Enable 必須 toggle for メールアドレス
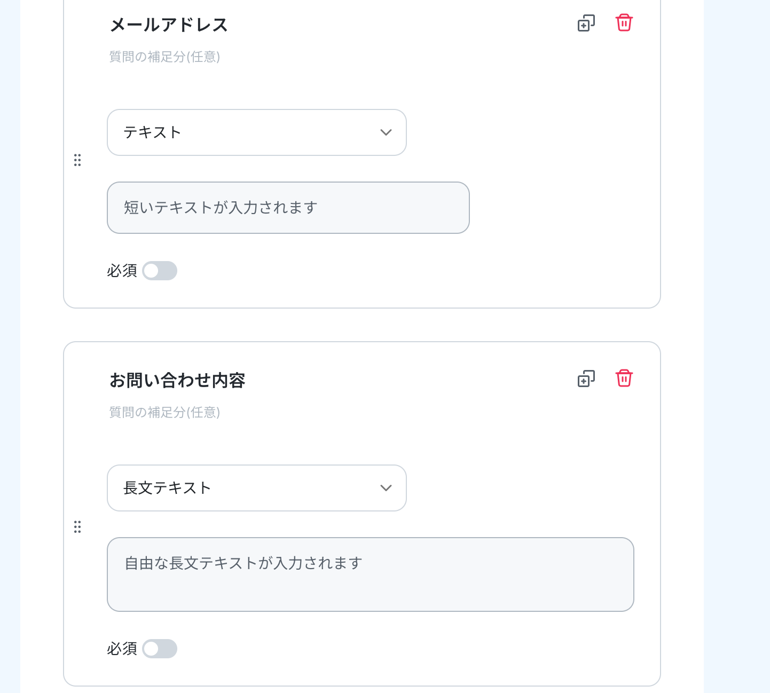The width and height of the screenshot is (770, 693). [160, 271]
